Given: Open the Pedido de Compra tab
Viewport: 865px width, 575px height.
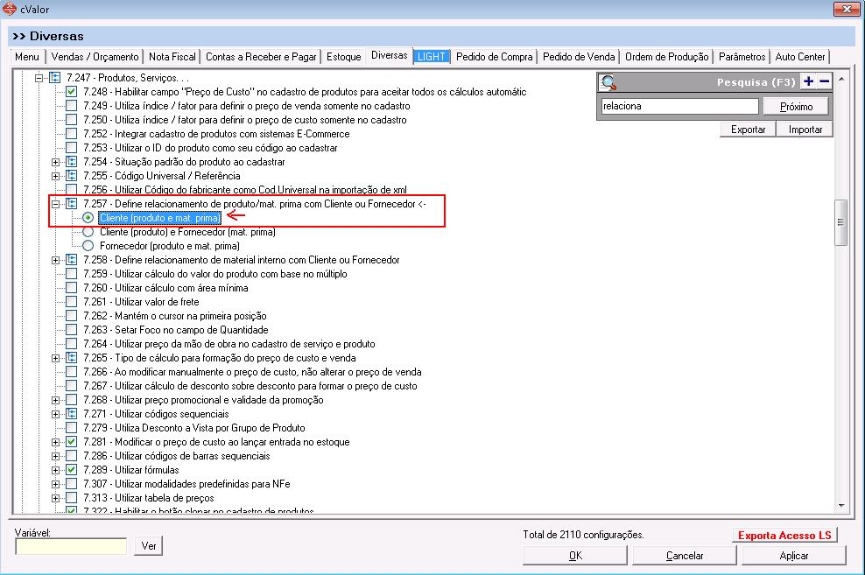Looking at the screenshot, I should point(495,57).
